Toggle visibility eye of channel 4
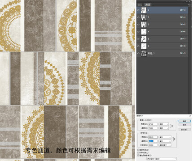 [x=138, y=32]
